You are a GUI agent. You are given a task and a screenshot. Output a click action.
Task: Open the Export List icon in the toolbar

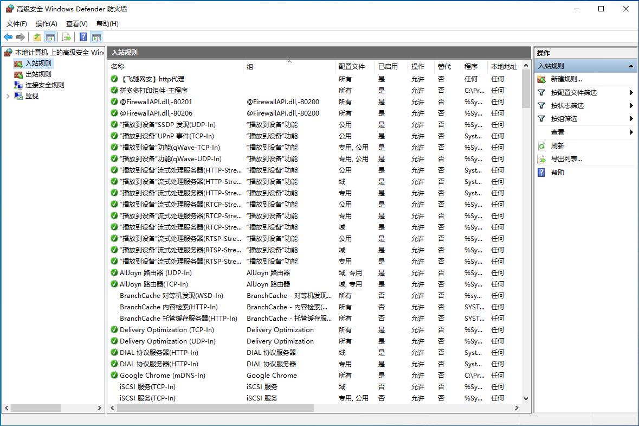67,37
